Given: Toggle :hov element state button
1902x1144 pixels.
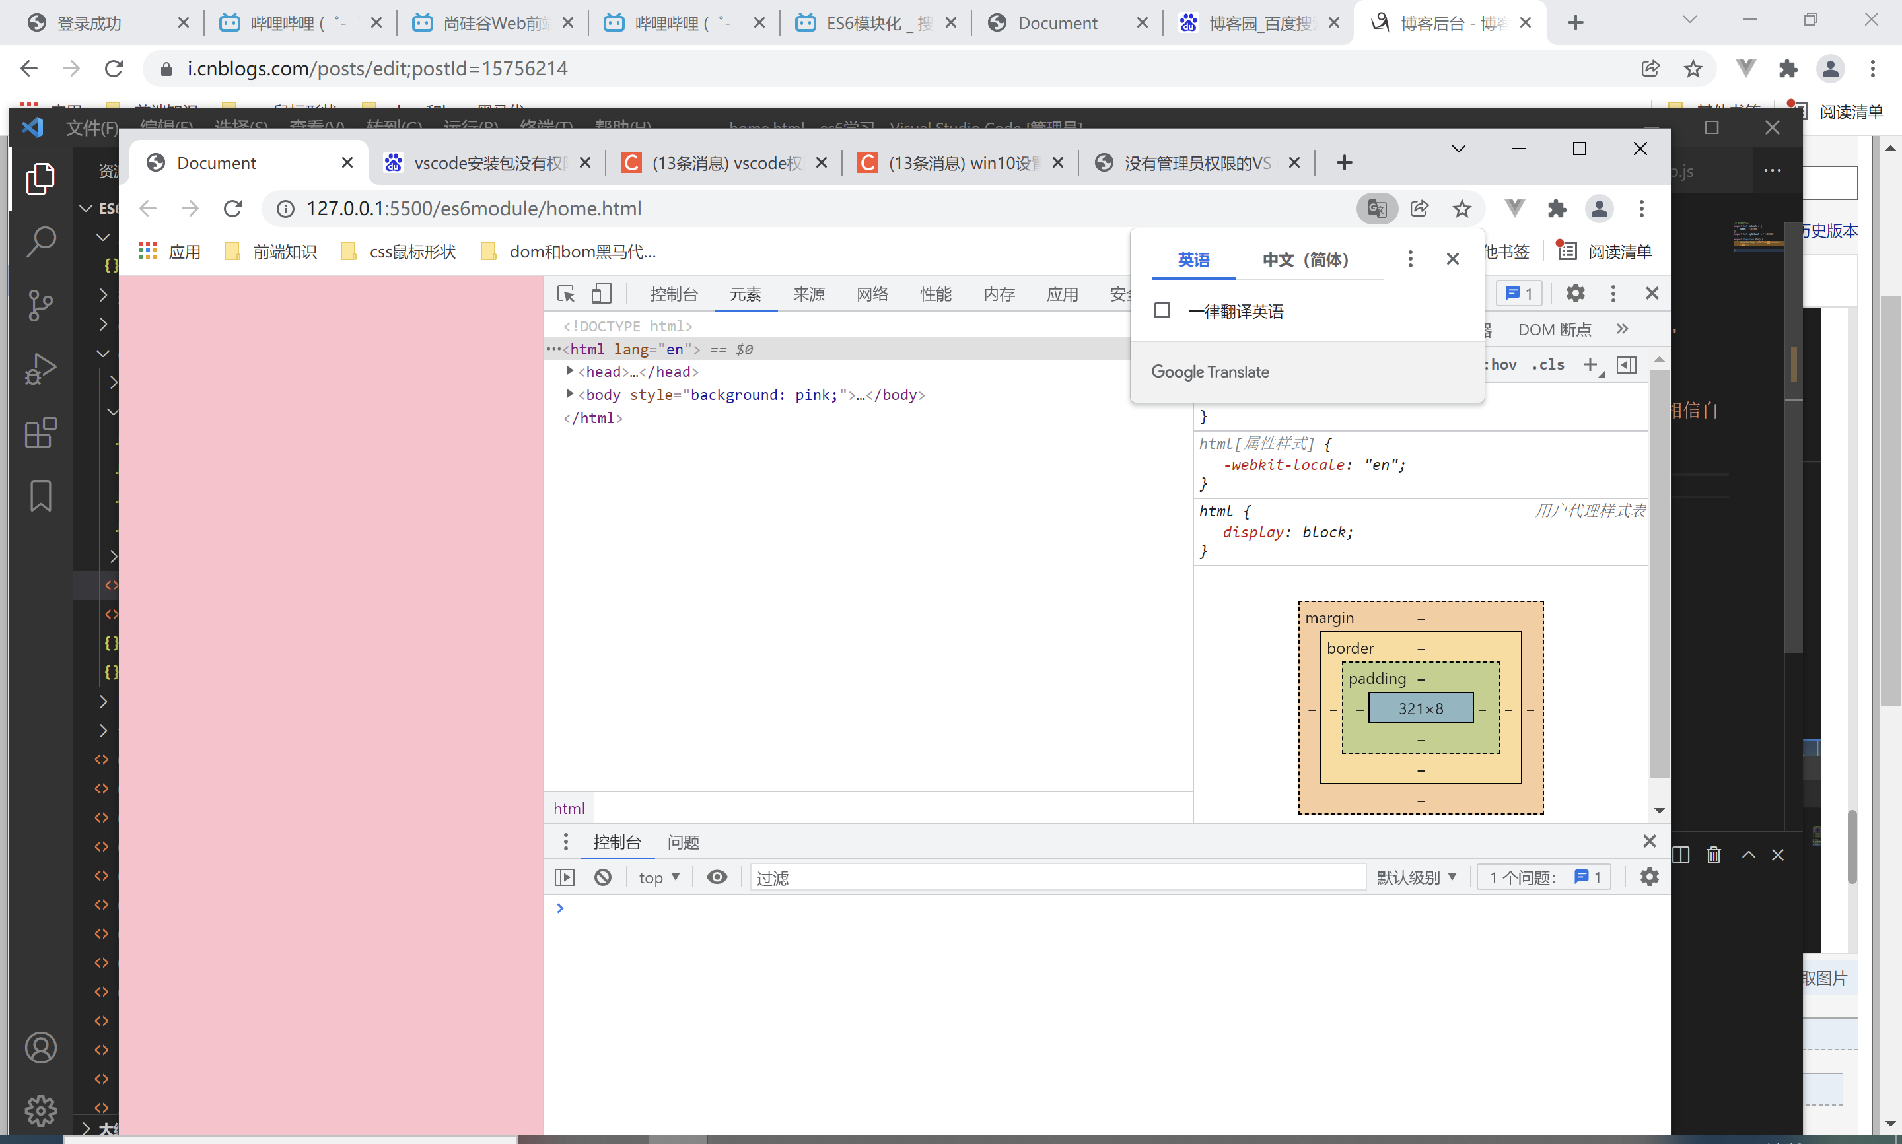Looking at the screenshot, I should click(1500, 364).
